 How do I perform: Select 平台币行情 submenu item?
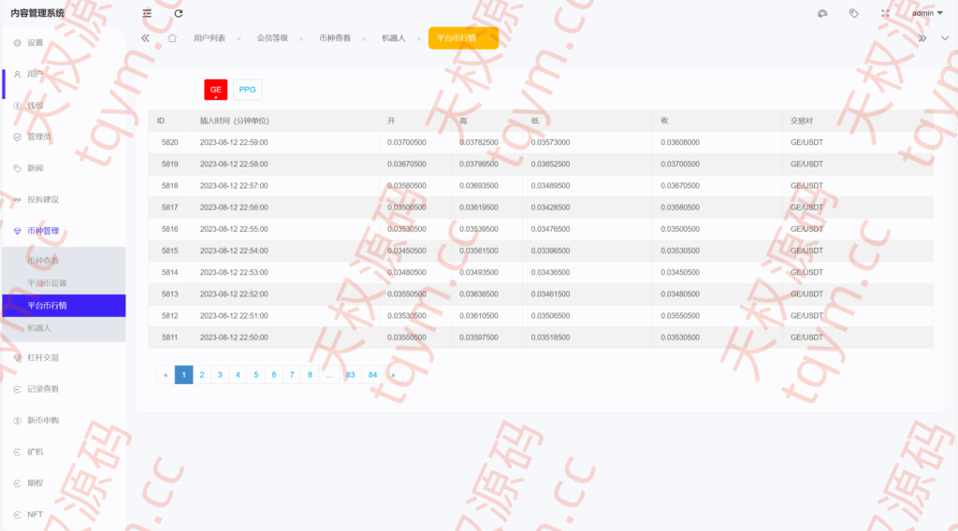coord(64,306)
